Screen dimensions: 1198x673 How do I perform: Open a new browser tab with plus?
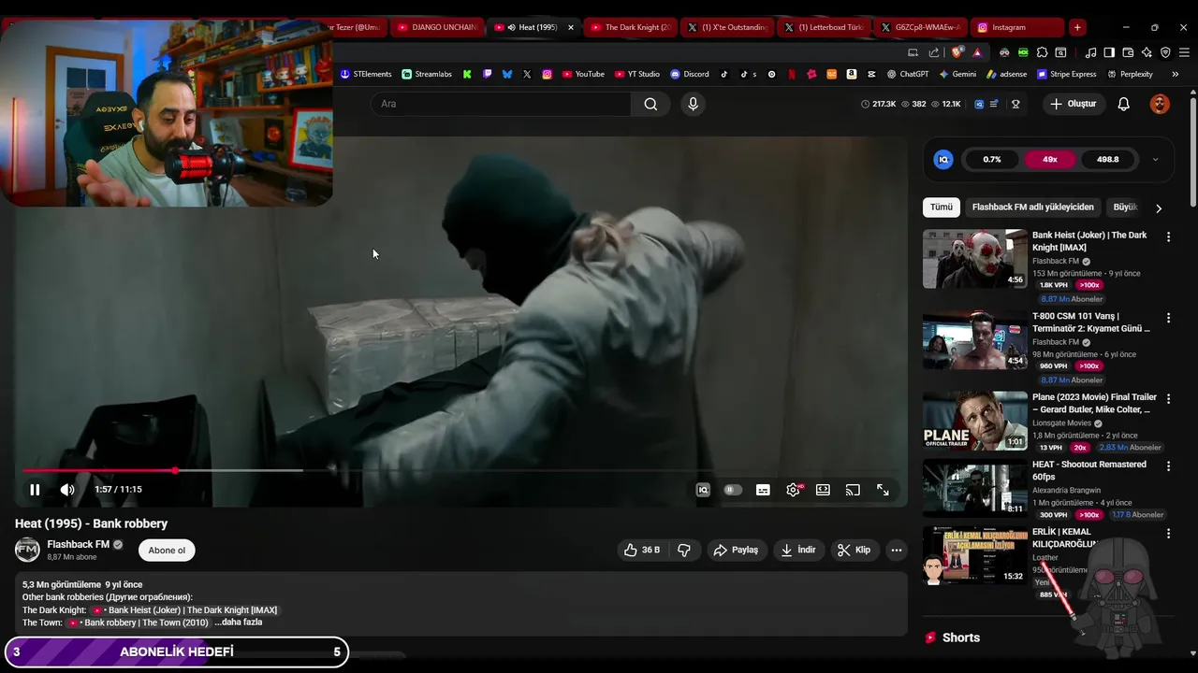tap(1077, 27)
